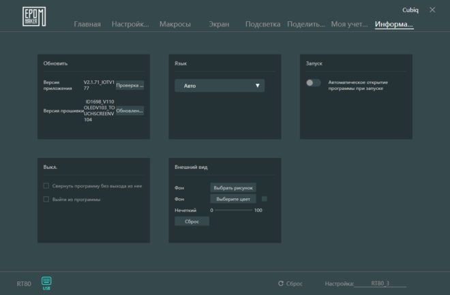
Task: Click the firmware version ID1698_V110 text
Action: pos(100,110)
